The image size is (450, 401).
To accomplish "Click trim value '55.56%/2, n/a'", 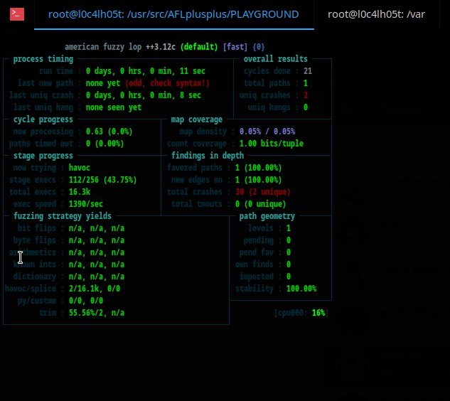I will click(97, 313).
